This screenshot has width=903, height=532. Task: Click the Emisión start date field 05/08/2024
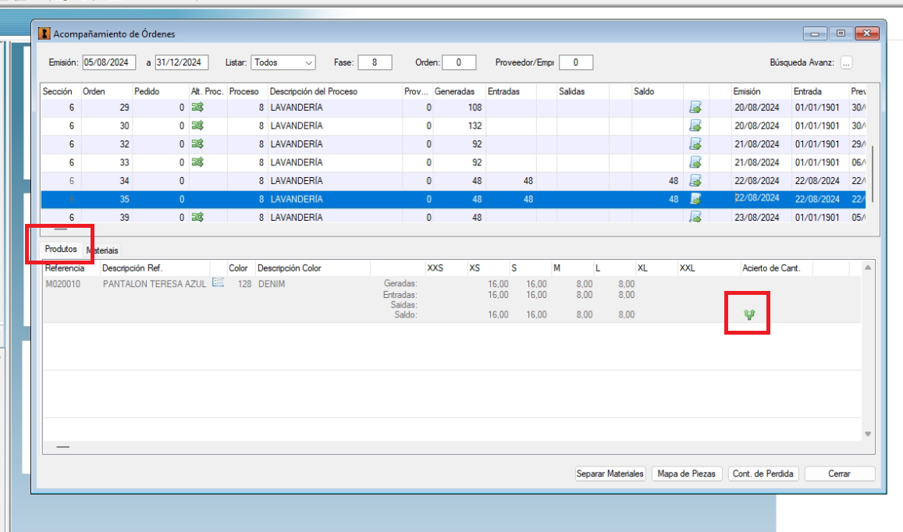coord(108,62)
